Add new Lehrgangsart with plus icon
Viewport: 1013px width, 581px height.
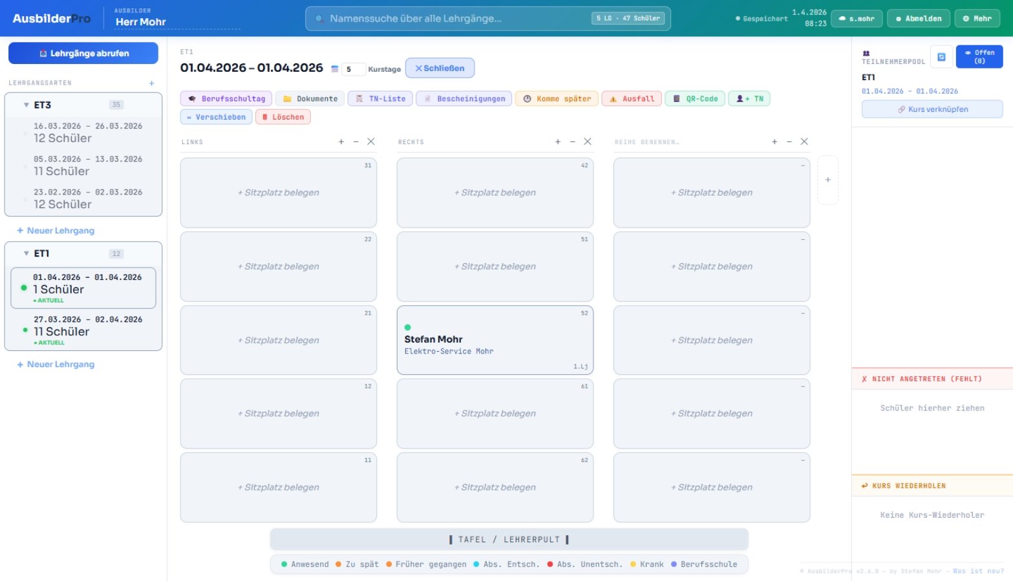click(152, 83)
